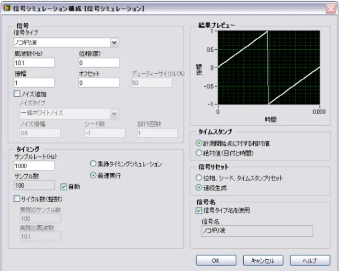Click the disabled デューティーサイクル(%) field

[151, 83]
